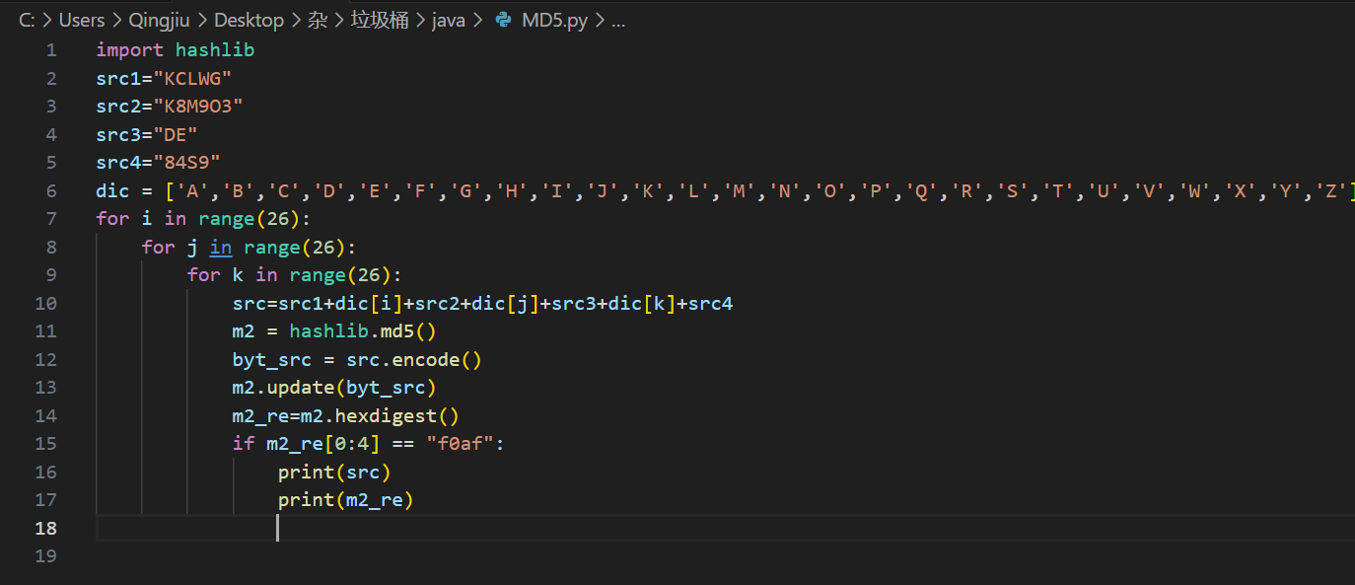
Task: Select the Qingjiu breadcrumb segment
Action: tap(160, 20)
